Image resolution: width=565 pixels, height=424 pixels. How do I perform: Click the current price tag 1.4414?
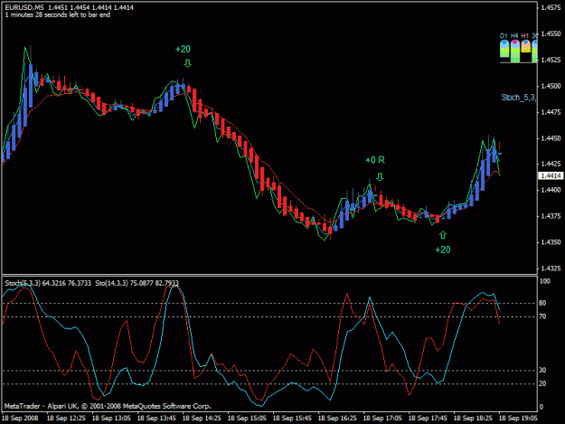tap(551, 175)
